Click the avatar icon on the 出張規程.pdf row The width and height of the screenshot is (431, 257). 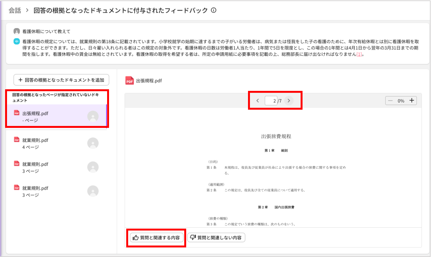(x=93, y=116)
